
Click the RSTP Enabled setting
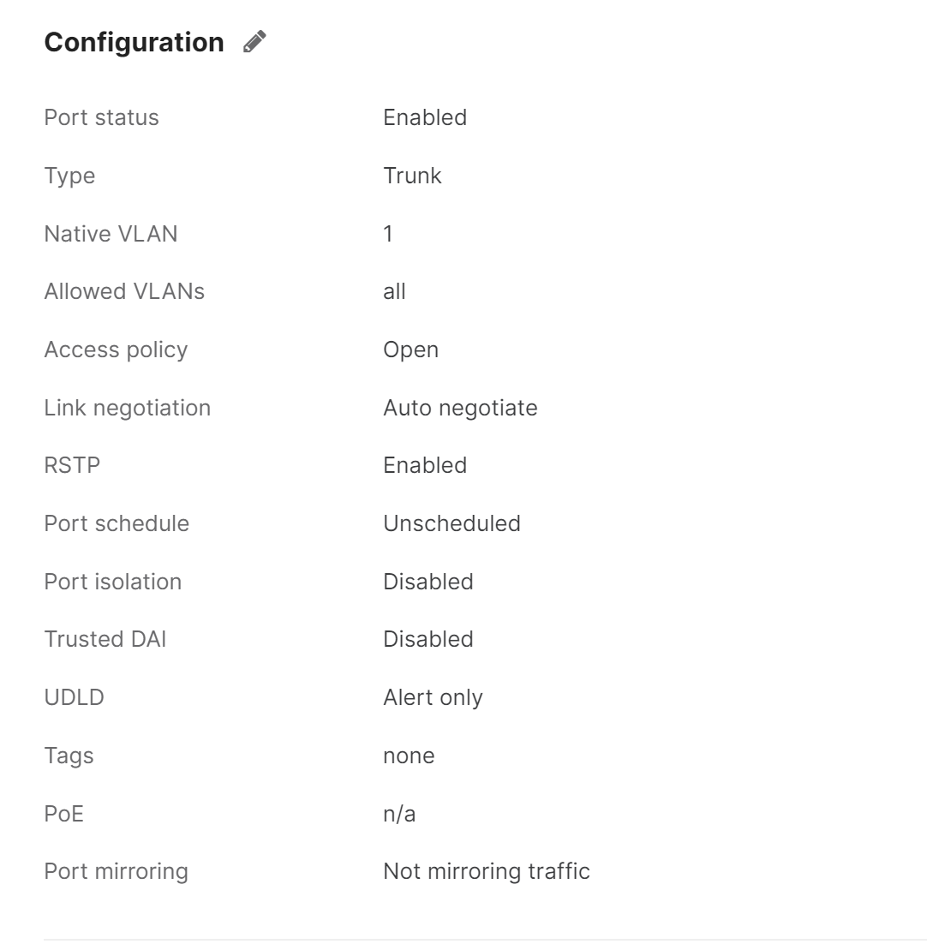tap(424, 465)
